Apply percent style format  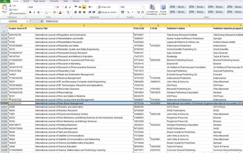(x=128, y=12)
